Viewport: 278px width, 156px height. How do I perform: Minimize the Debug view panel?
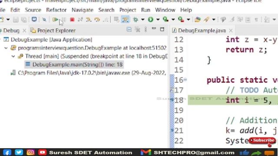(x=154, y=29)
